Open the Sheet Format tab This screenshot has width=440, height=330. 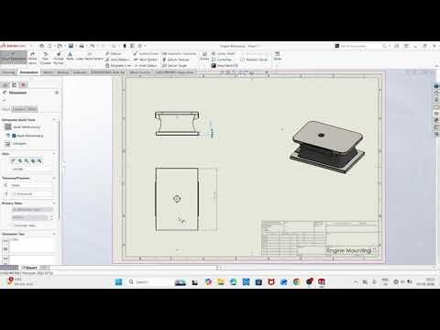(x=139, y=72)
